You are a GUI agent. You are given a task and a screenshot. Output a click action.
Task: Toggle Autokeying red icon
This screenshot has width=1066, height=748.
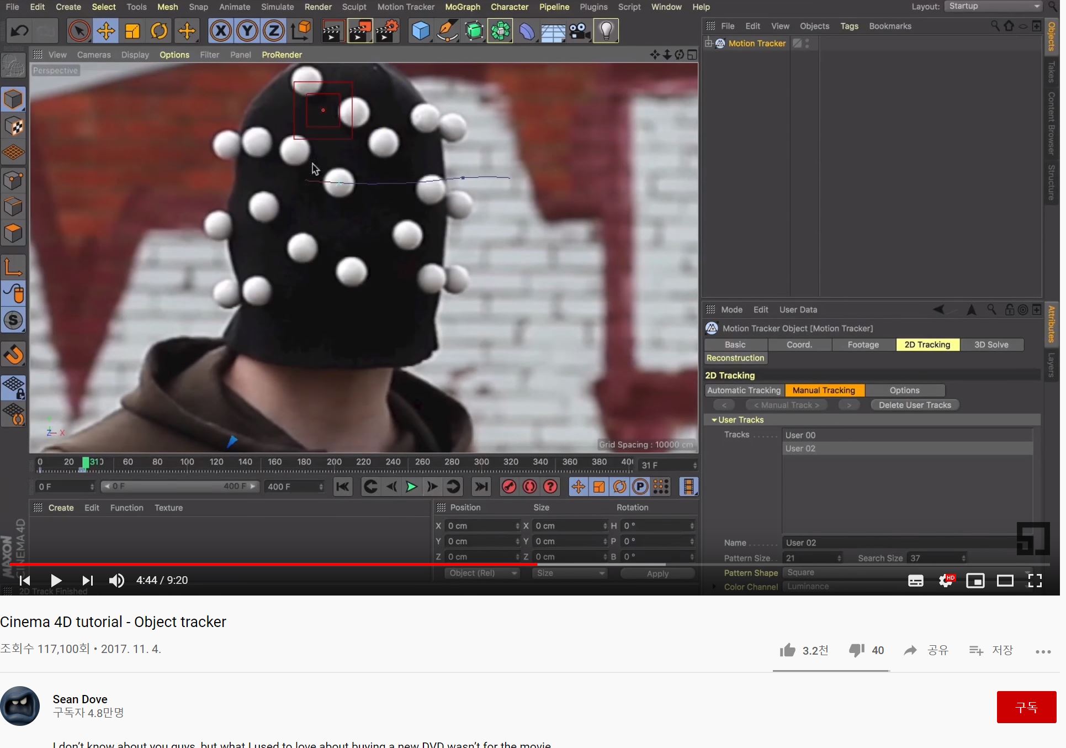coord(530,487)
